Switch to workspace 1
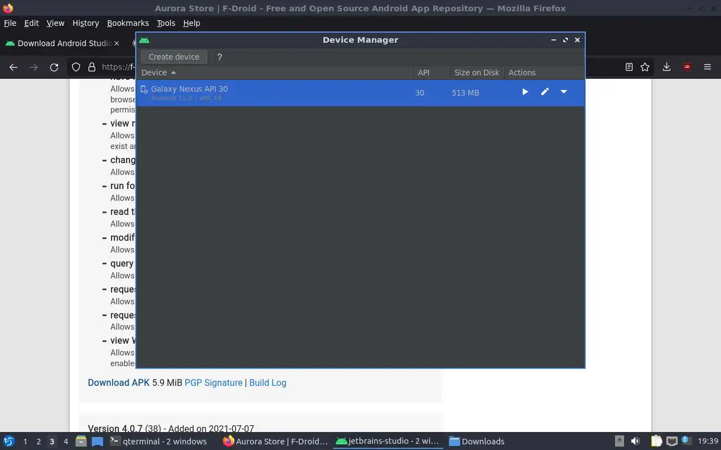Viewport: 721px width, 450px height. coord(25,442)
